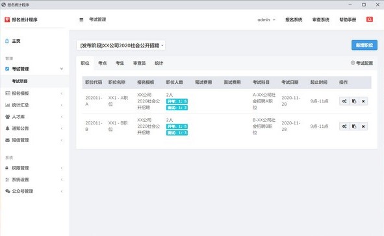The width and height of the screenshot is (384, 236).
Task: Open the admin user dropdown
Action: 266,19
